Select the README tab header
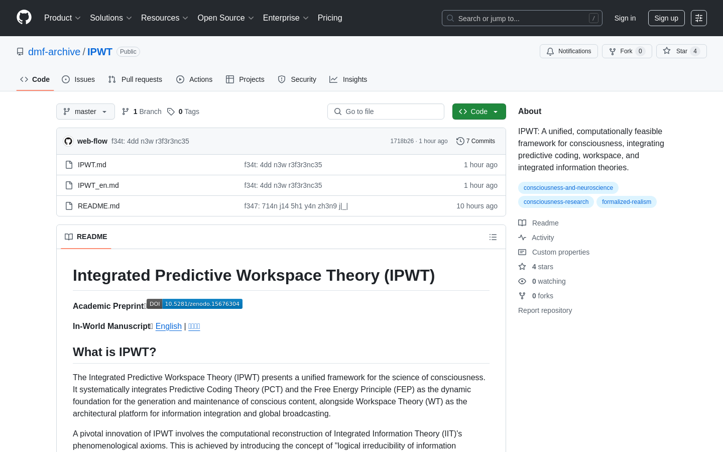The height and width of the screenshot is (452, 723). point(86,237)
